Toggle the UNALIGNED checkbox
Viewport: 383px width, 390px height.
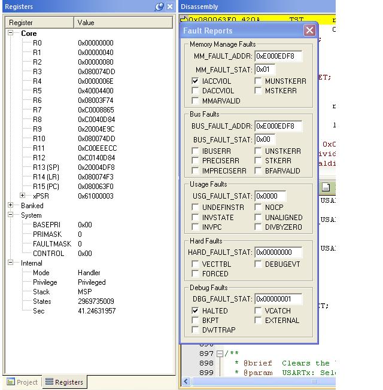tap(258, 217)
